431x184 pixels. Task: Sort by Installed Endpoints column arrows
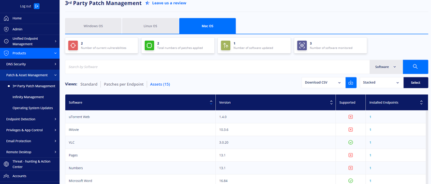[x=421, y=103]
